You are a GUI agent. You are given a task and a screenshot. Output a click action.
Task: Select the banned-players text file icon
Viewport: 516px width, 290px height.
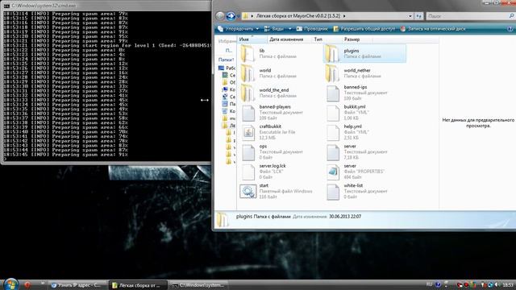click(248, 113)
